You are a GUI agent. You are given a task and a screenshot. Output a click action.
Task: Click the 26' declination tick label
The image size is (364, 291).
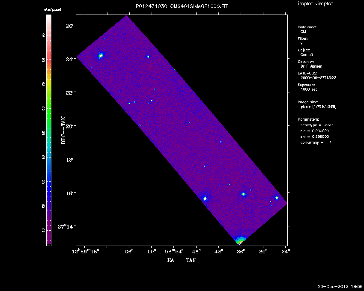click(x=69, y=26)
